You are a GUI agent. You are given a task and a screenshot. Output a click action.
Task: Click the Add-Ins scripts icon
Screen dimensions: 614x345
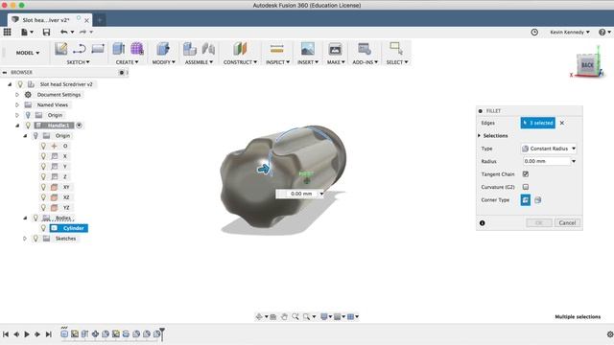[365, 49]
